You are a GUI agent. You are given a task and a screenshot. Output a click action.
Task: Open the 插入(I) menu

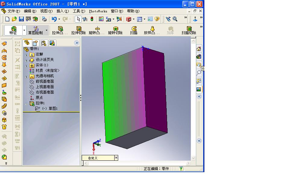tap(63, 11)
